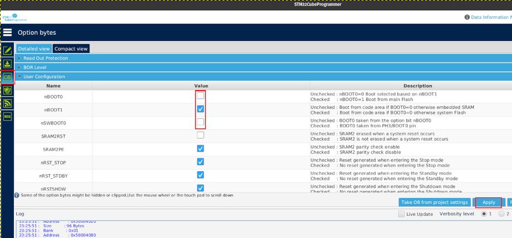512x238 pixels.
Task: Click the SRAM2 parity check description
Action: 355,150
